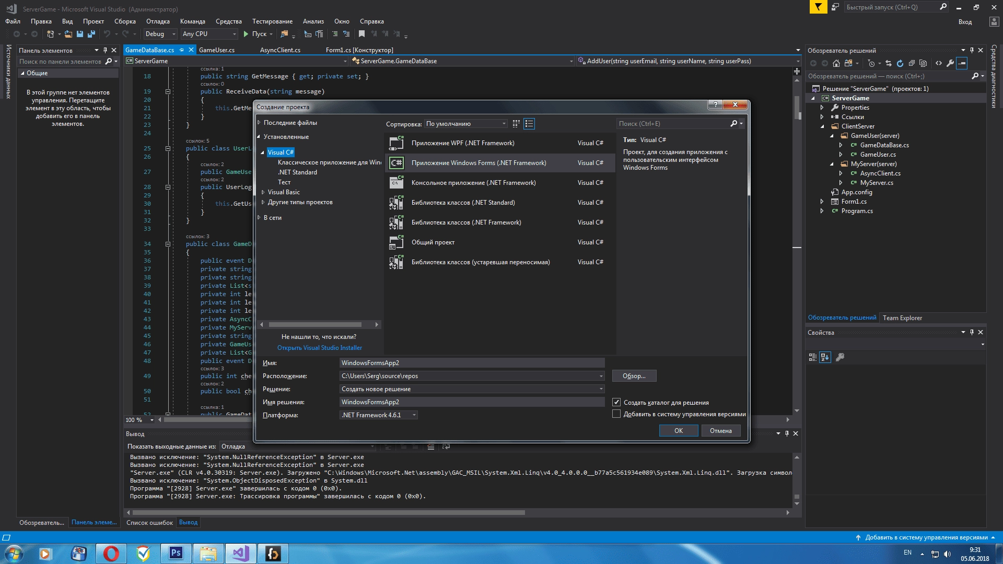The width and height of the screenshot is (1003, 564).
Task: Click the feedback notification flag icon
Action: [x=818, y=7]
